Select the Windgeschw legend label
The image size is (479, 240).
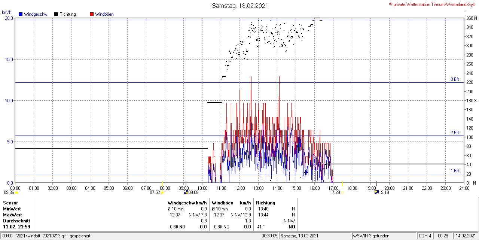36,14
